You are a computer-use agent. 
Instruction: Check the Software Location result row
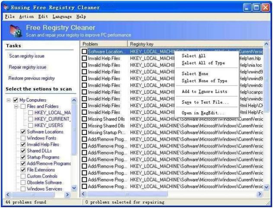pos(84,52)
